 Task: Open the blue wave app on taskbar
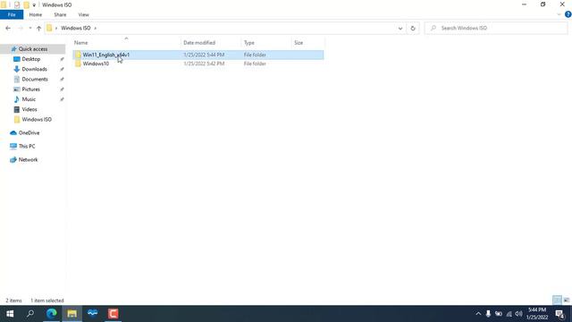pyautogui.click(x=93, y=314)
